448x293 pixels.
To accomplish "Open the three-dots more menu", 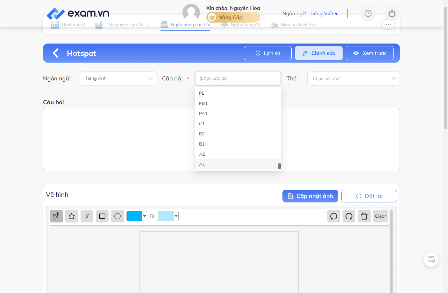I will pyautogui.click(x=388, y=24).
